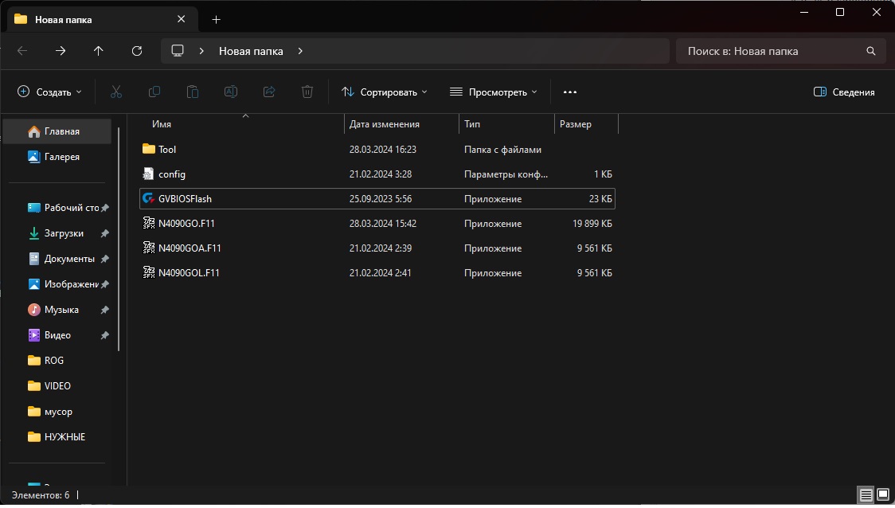Image resolution: width=895 pixels, height=508 pixels.
Task: Click the N4090GO.F11 SFX icon
Action: (x=148, y=223)
